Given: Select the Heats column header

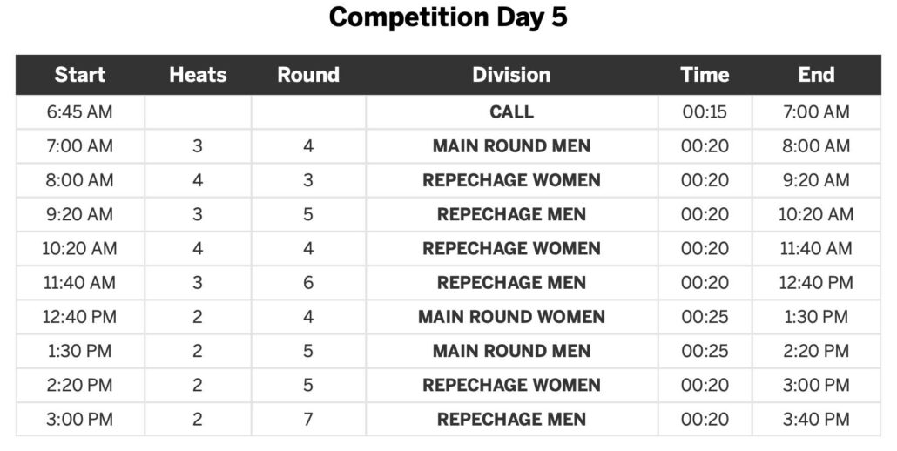Looking at the screenshot, I should point(198,75).
